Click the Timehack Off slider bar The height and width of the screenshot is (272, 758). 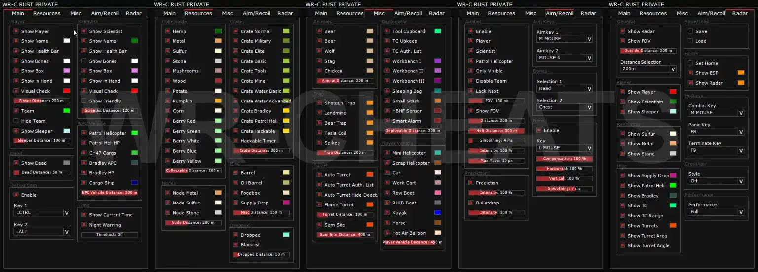110,235
